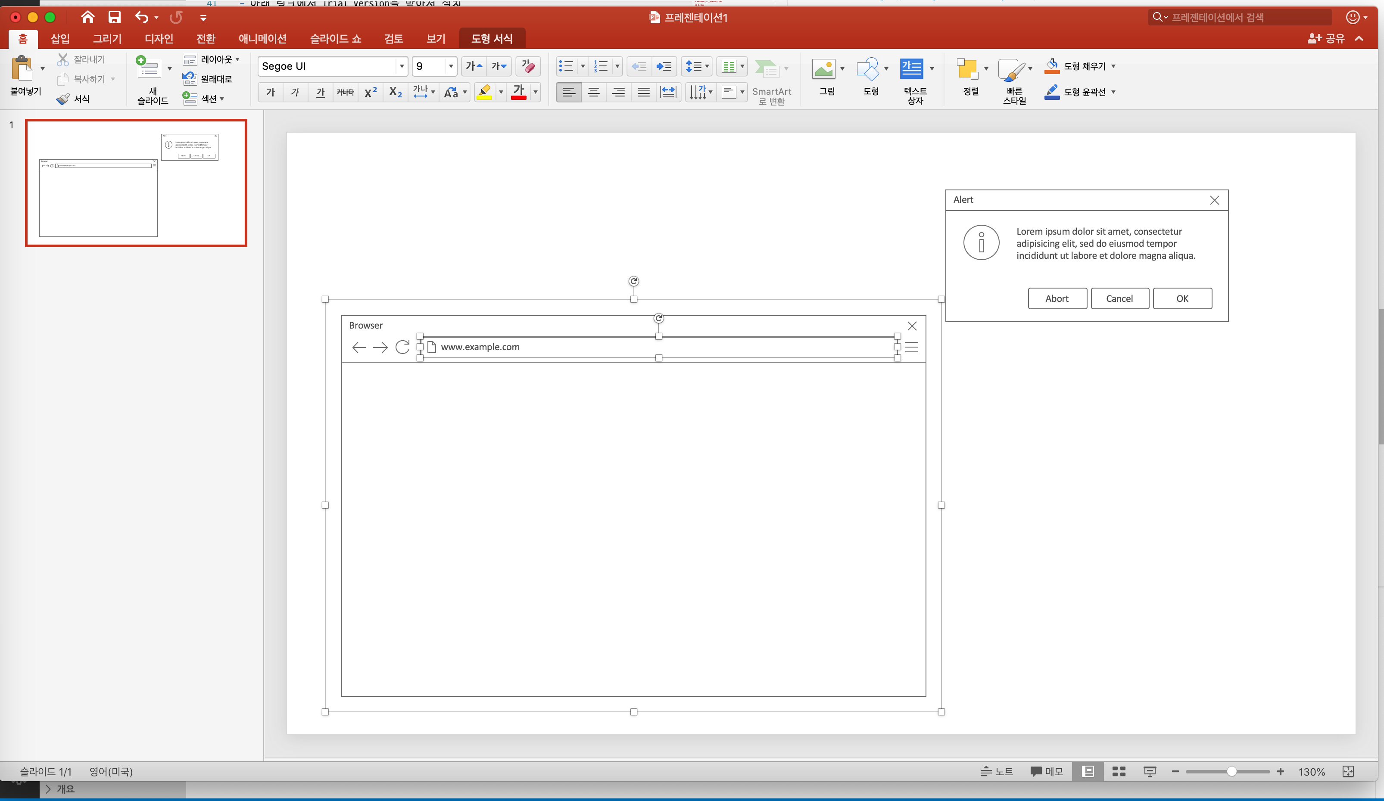
Task: Click the 공유 share button
Action: 1326,38
